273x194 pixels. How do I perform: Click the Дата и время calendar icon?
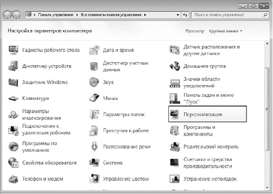click(94, 50)
